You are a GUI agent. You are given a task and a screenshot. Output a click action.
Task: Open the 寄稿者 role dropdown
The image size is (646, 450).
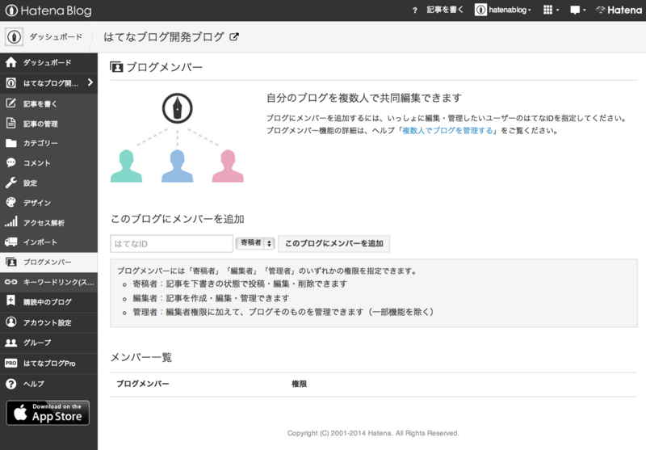(255, 243)
